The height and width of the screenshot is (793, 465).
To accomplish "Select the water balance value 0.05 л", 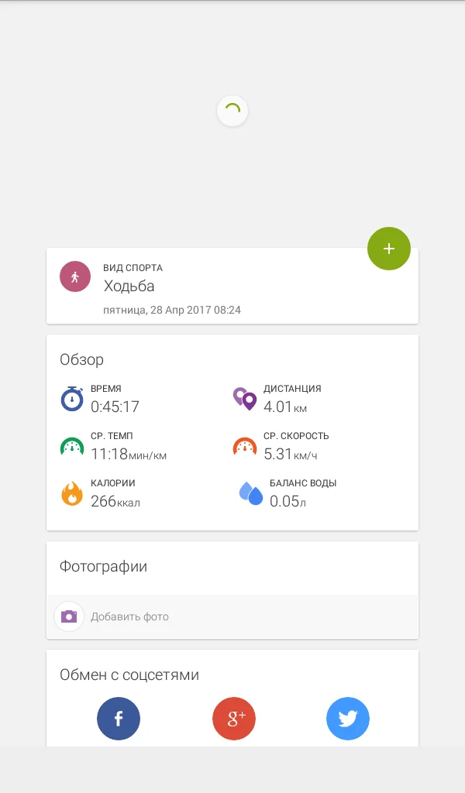I will (288, 501).
